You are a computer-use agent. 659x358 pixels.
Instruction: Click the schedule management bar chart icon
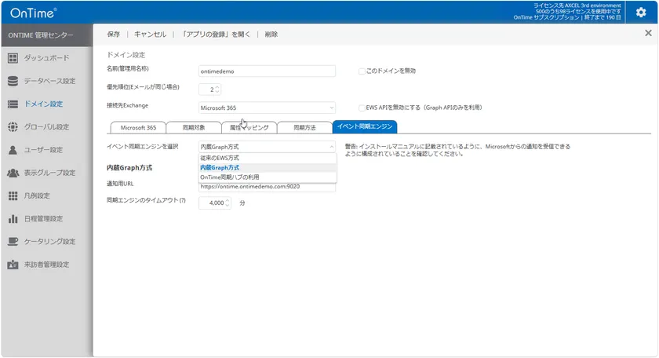pyautogui.click(x=13, y=219)
